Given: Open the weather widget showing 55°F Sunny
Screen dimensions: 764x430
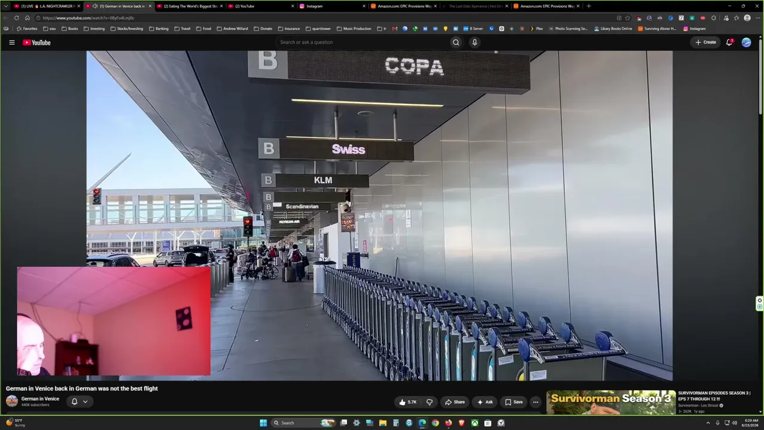Looking at the screenshot, I should 16,423.
